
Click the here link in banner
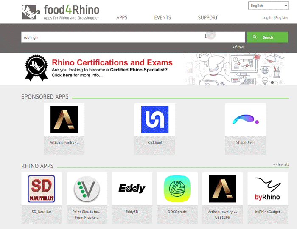click(67, 75)
